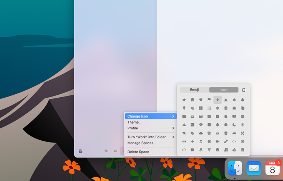Select the folded map icon

pos(192,150)
